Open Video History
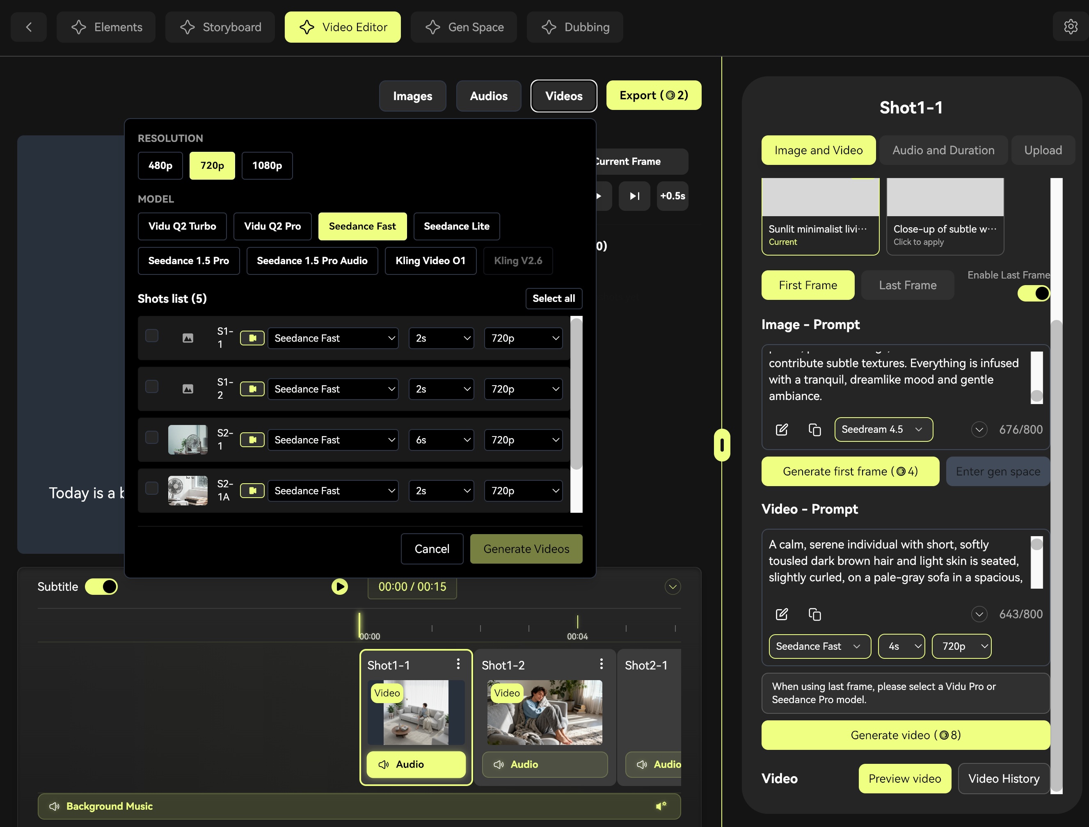 pos(1004,779)
